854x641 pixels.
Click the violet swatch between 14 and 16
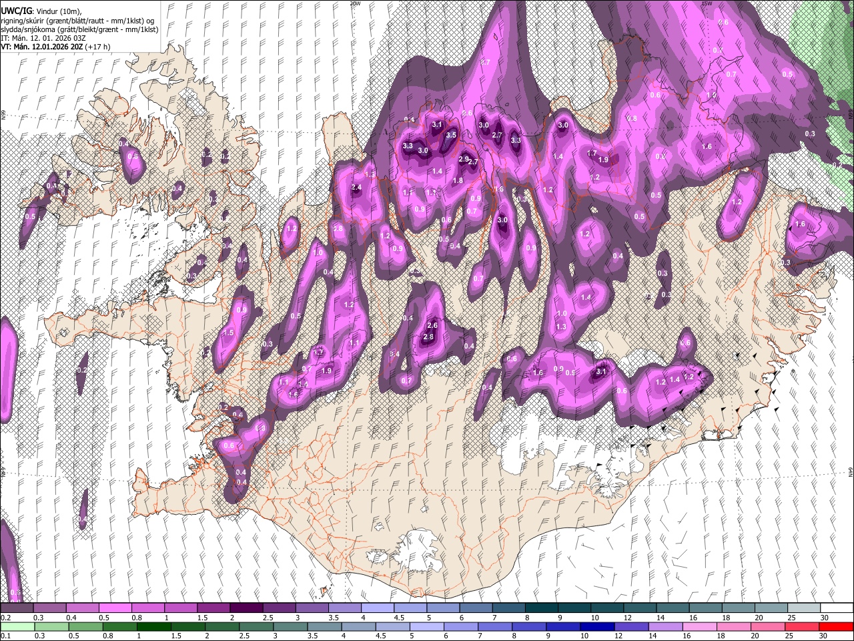pyautogui.click(x=667, y=626)
